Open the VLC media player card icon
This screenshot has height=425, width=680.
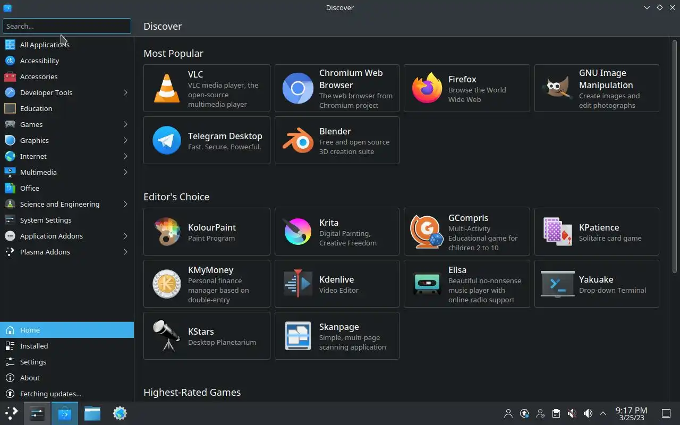click(166, 88)
